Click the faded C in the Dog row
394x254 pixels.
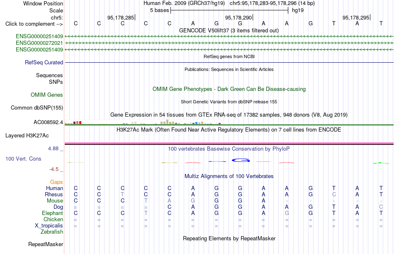click(x=381, y=207)
